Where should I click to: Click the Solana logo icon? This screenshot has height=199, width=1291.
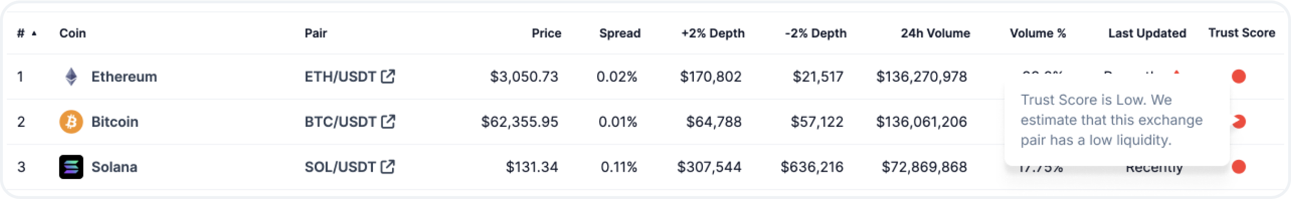tap(71, 167)
